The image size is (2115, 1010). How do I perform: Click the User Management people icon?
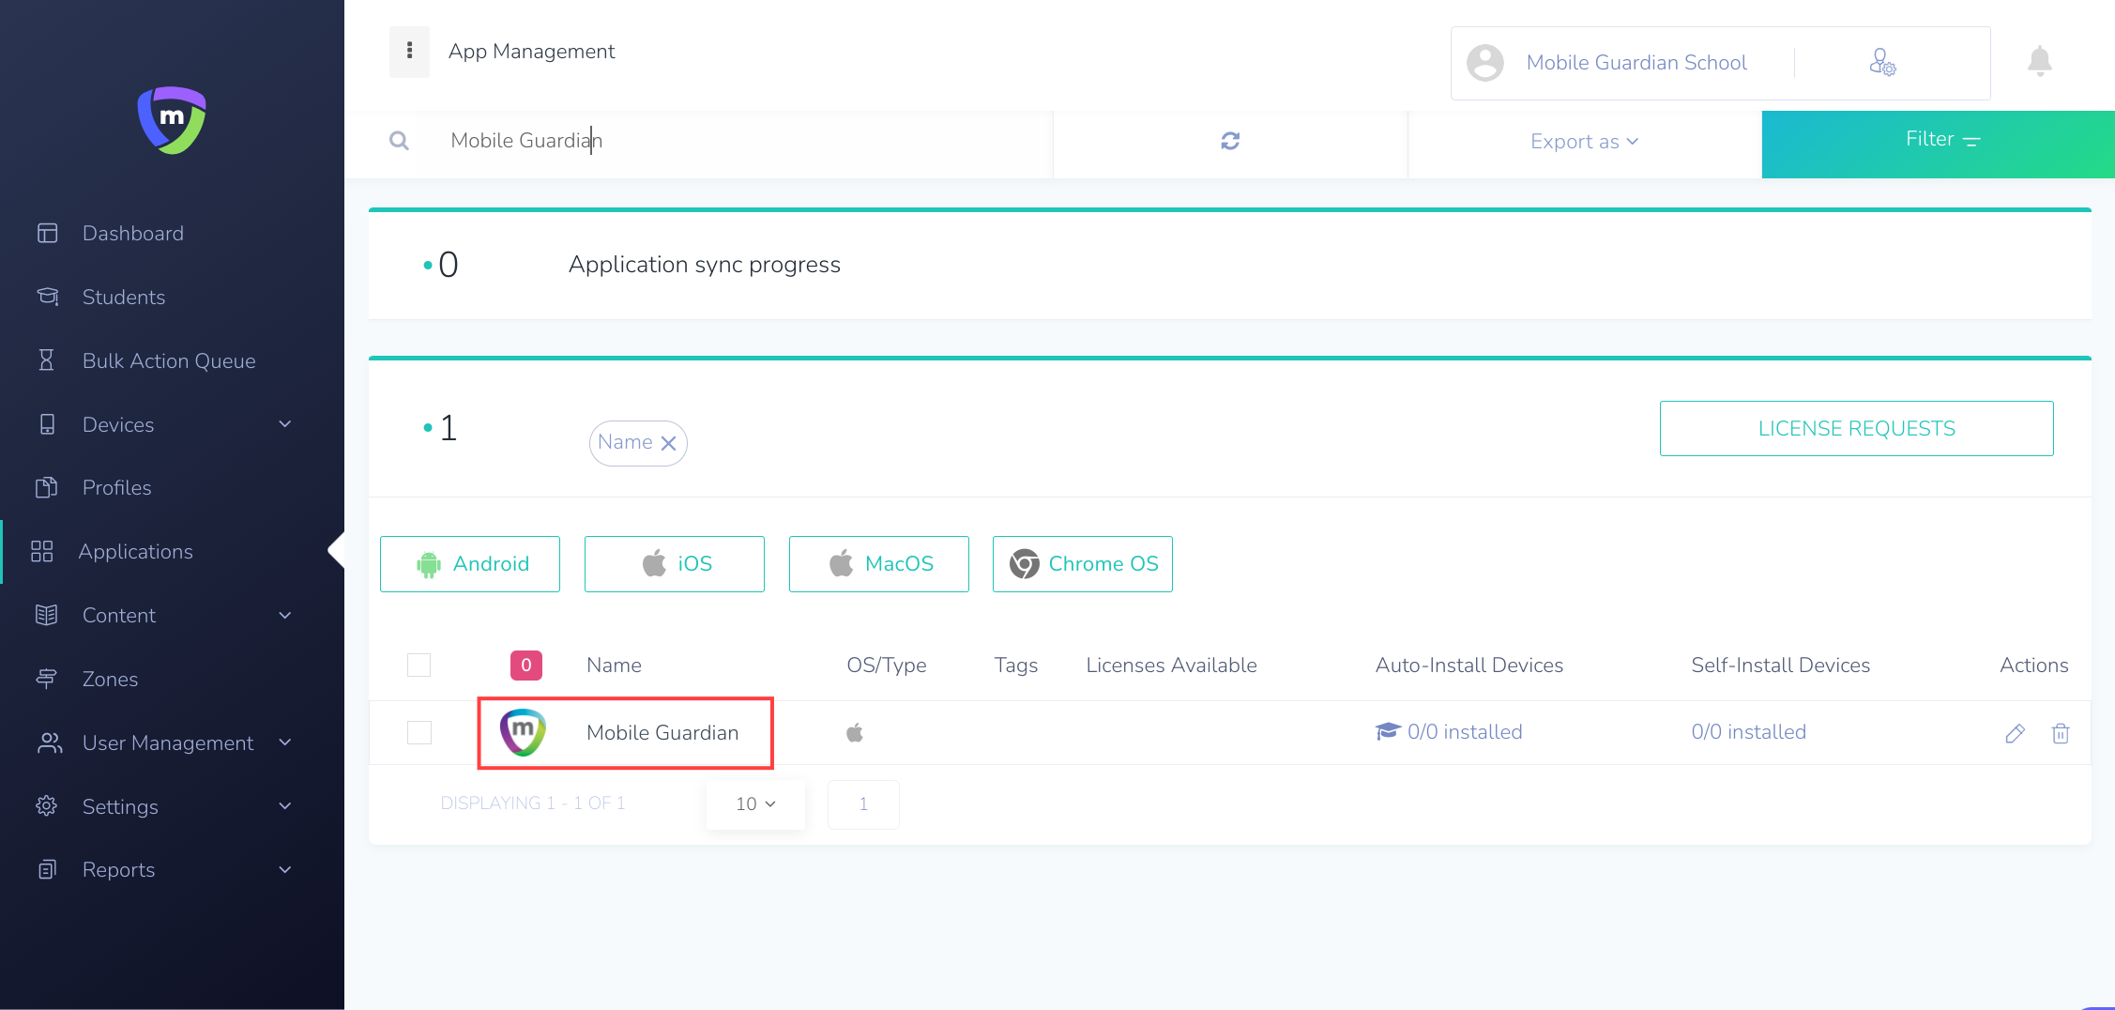49,742
